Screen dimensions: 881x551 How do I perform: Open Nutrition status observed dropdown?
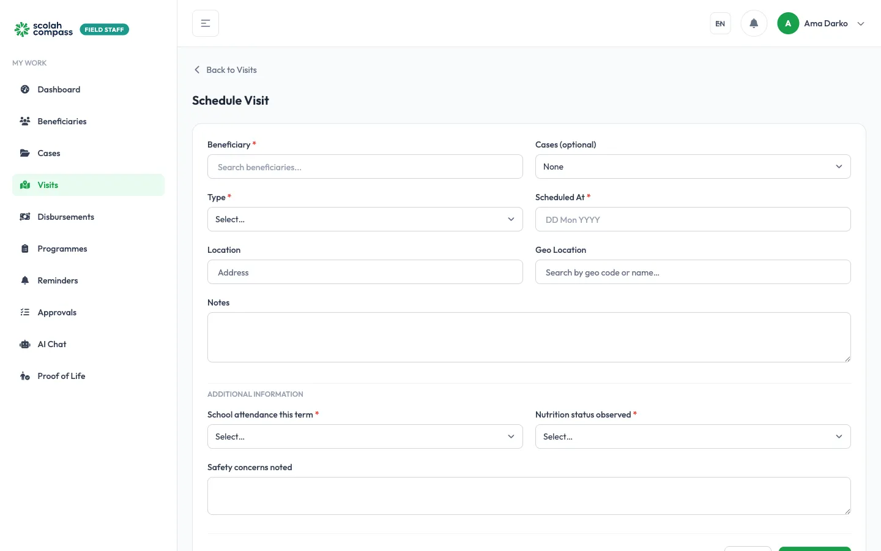(693, 437)
